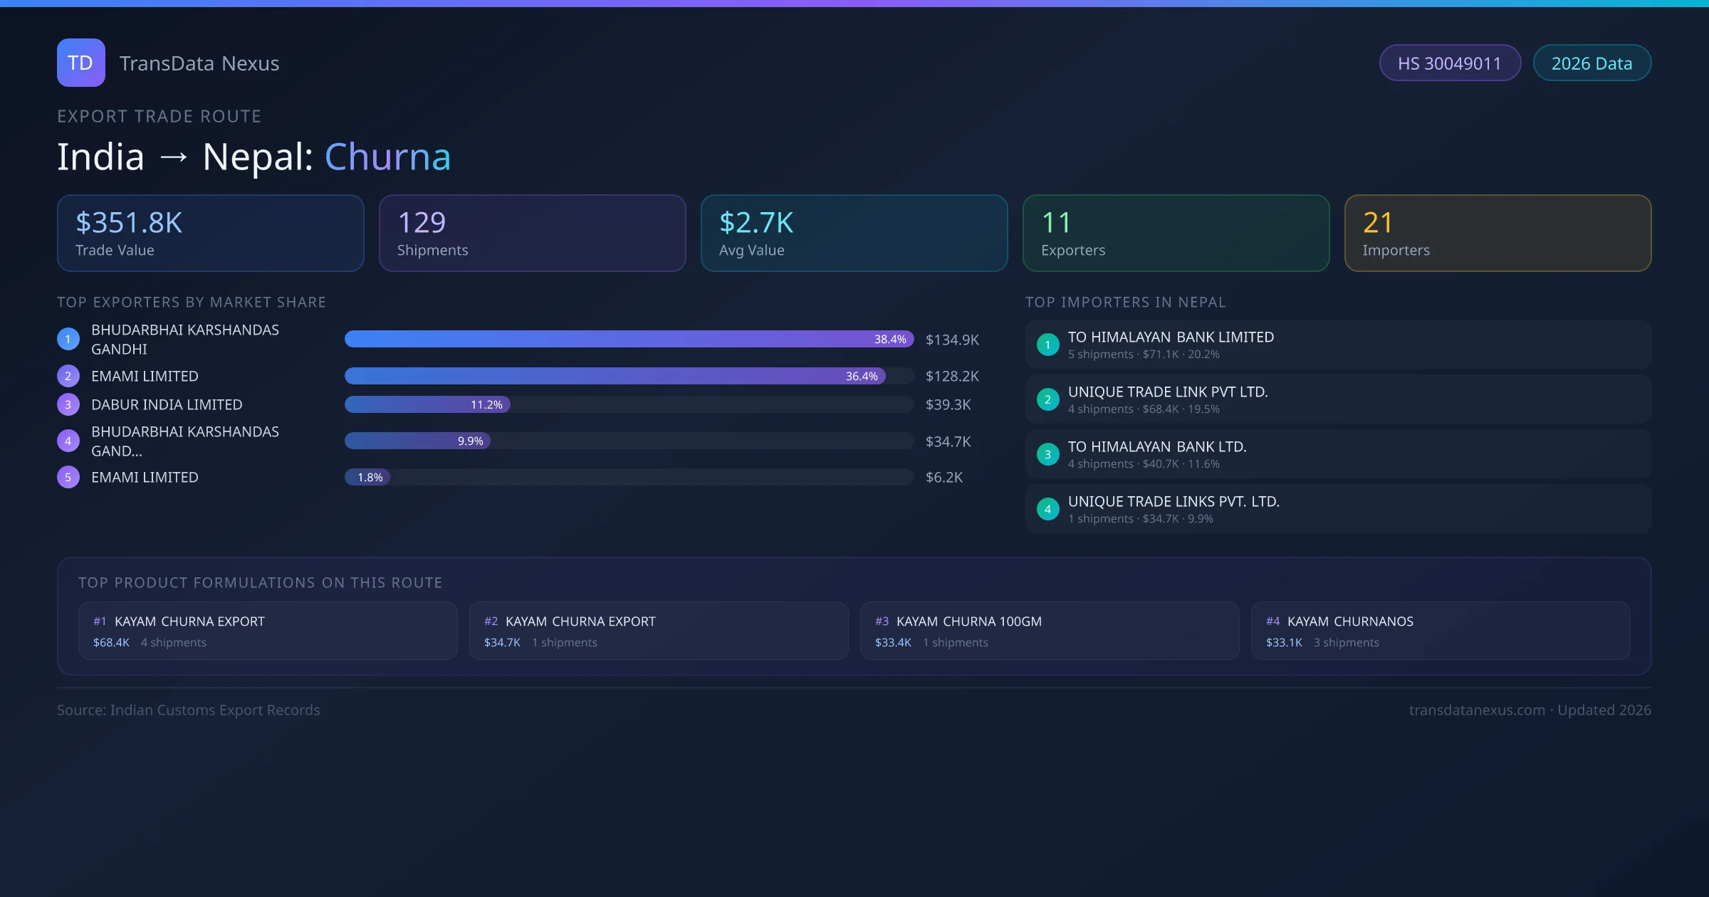The width and height of the screenshot is (1709, 897).
Task: Click the 36.4% Emami Limited bar
Action: pos(614,376)
